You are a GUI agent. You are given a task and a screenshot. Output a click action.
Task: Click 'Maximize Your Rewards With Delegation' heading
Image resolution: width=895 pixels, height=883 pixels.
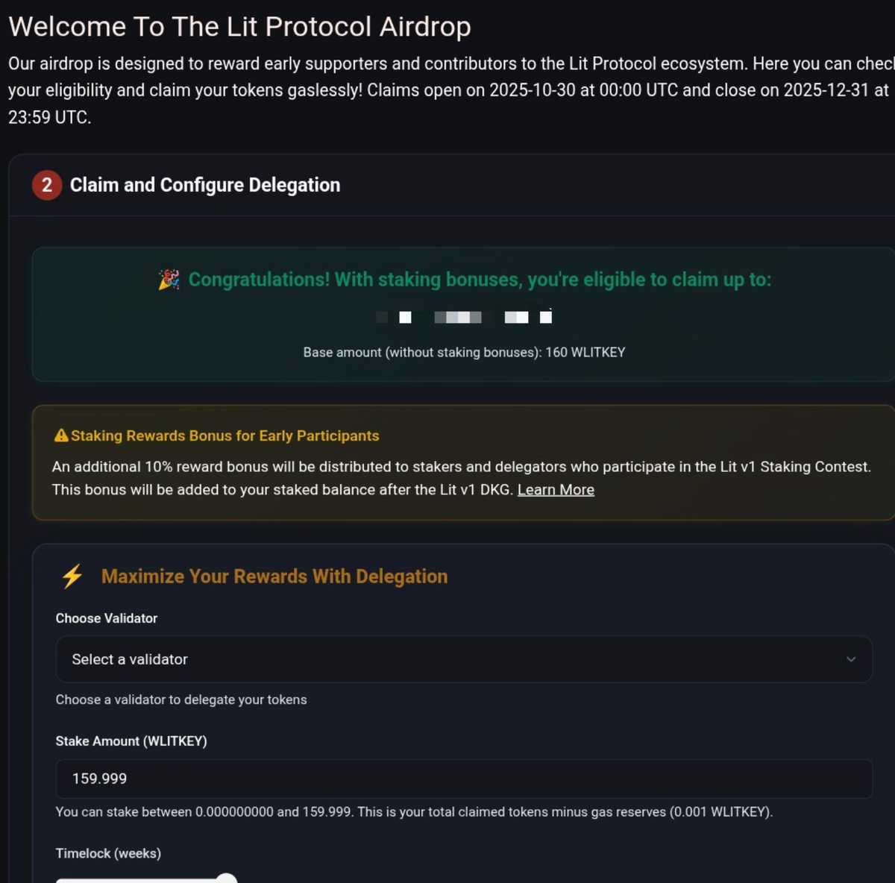274,576
